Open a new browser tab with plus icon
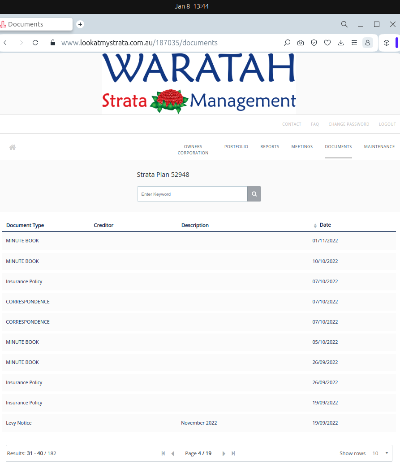The height and width of the screenshot is (465, 400). (80, 24)
